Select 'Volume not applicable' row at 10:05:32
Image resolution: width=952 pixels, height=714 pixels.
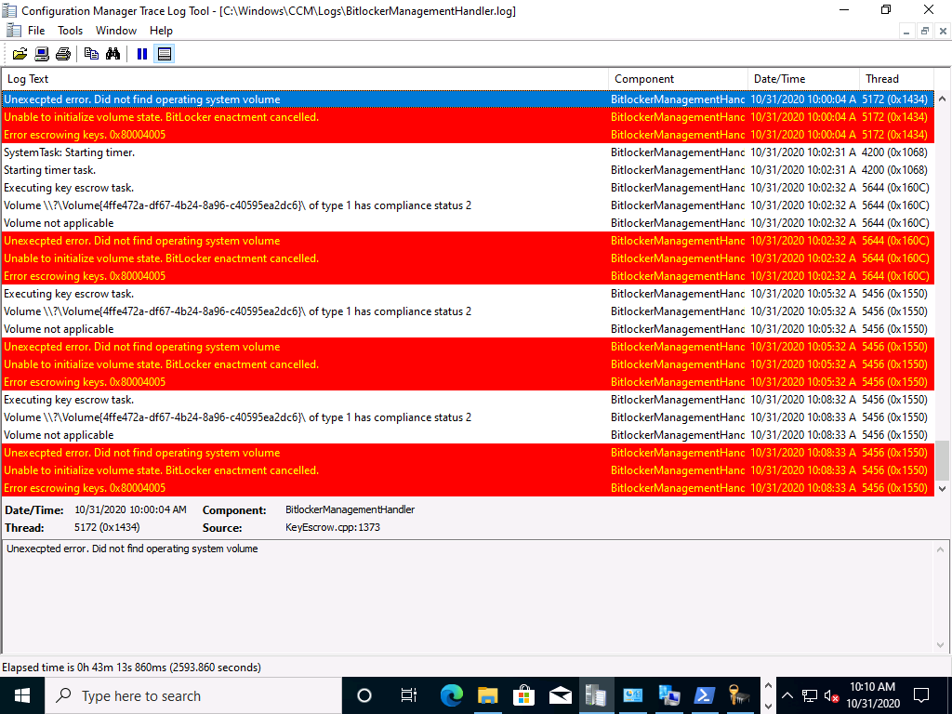(469, 329)
